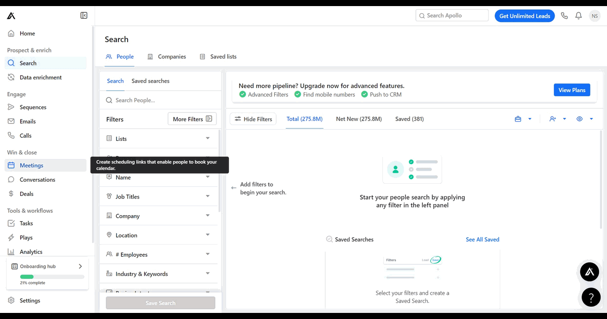Open the NS user avatar menu
Screen dimensions: 607x319
point(594,16)
